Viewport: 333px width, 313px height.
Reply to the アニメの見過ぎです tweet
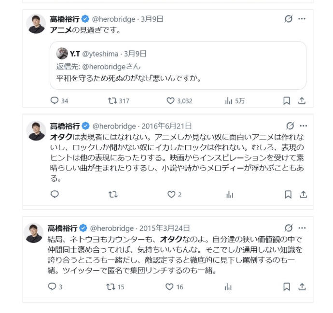point(55,100)
